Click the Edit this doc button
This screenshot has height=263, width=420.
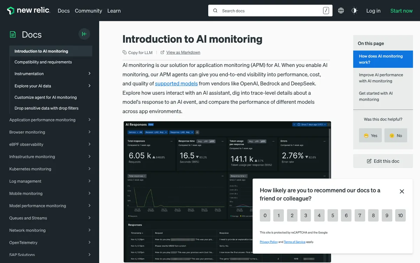(x=383, y=161)
